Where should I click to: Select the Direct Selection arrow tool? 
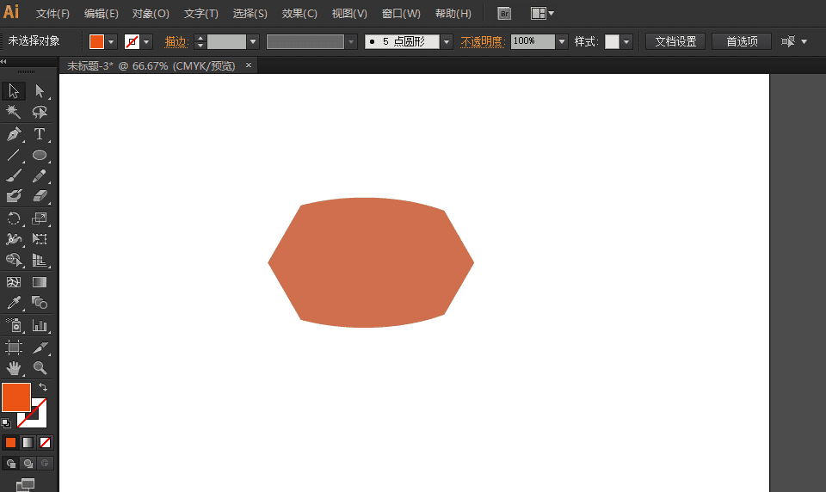click(x=40, y=91)
